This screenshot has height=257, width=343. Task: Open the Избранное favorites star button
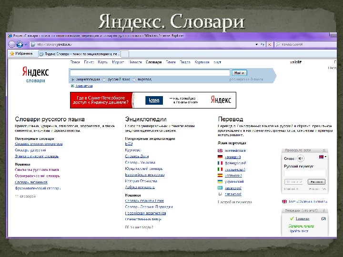(21, 53)
